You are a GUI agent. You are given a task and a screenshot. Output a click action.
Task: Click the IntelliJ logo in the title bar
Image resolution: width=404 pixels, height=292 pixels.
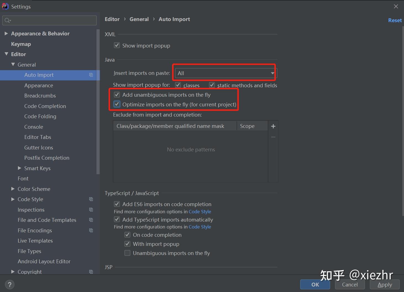point(5,6)
